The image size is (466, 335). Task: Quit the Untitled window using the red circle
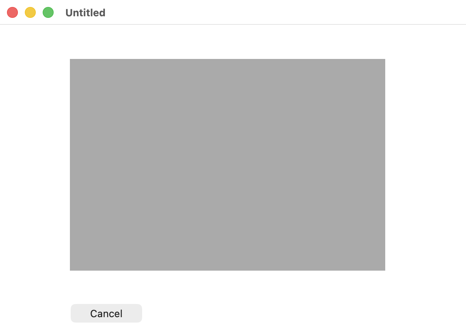coord(12,12)
